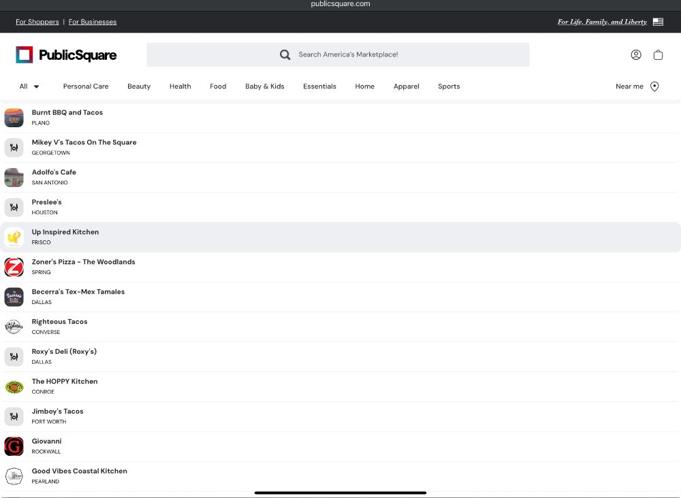Image resolution: width=681 pixels, height=498 pixels.
Task: Open the Food category
Action: pos(218,86)
